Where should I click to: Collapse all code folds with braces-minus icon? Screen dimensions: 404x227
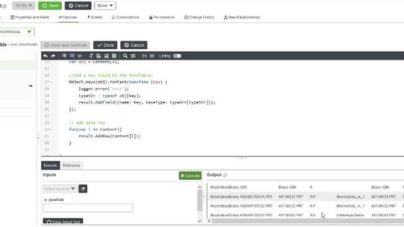pyautogui.click(x=145, y=56)
